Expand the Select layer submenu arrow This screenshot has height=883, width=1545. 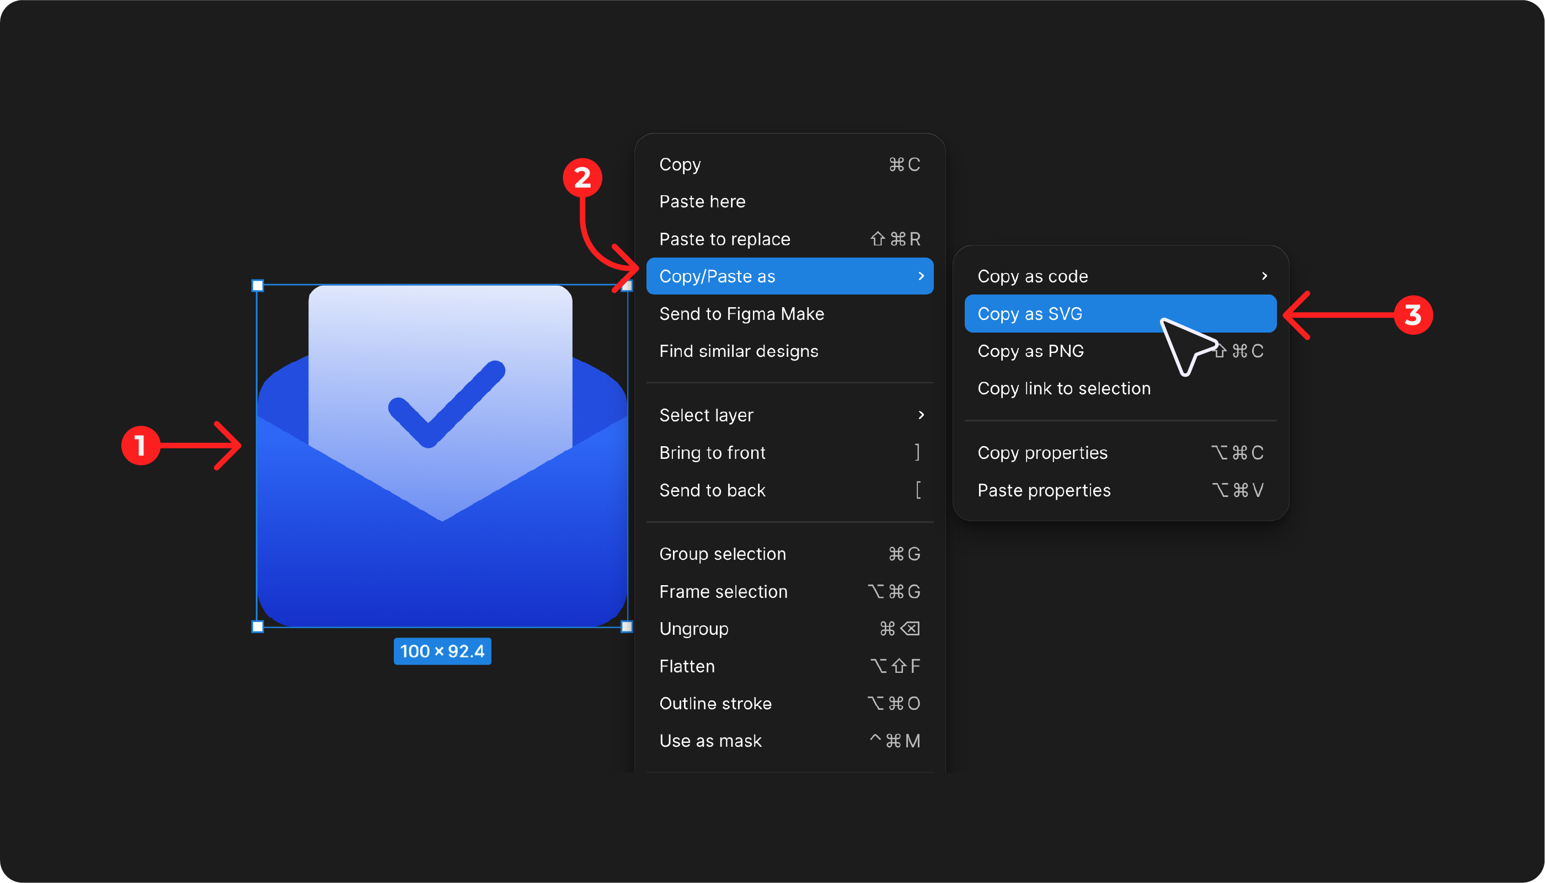coord(921,415)
